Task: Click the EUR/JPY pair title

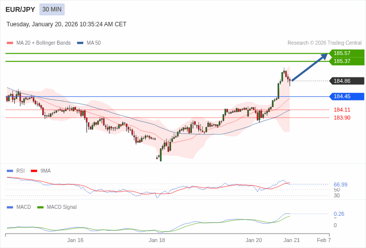Action: (x=20, y=9)
